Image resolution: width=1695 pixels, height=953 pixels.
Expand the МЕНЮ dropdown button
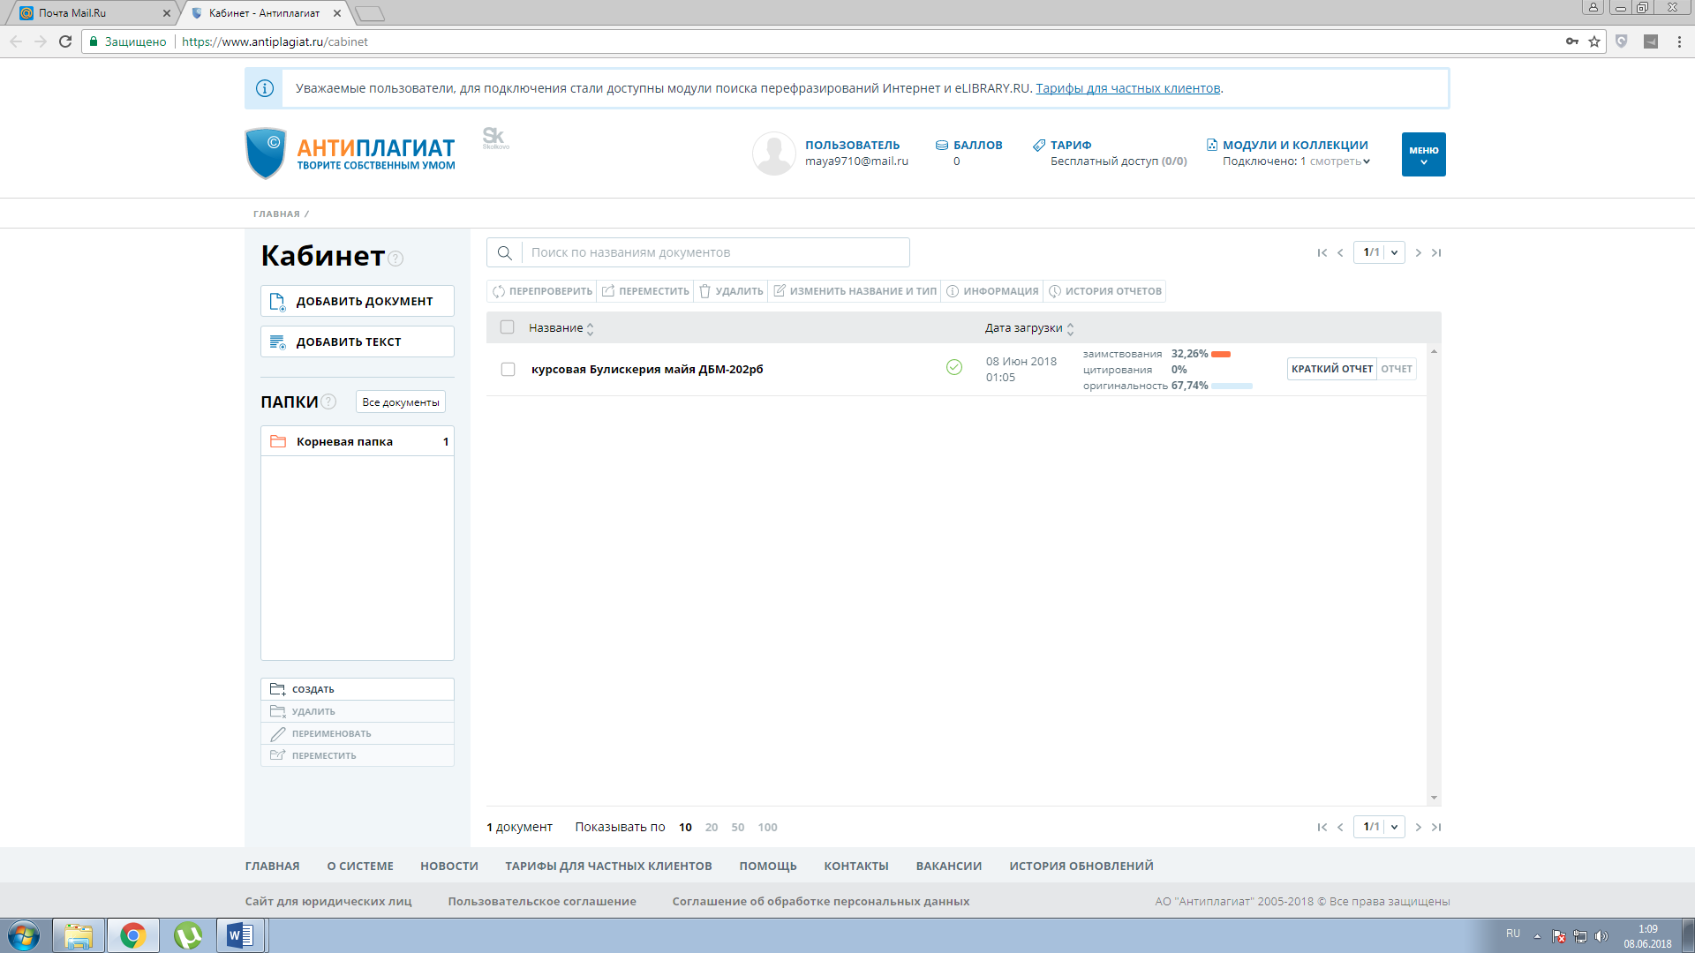1423,154
